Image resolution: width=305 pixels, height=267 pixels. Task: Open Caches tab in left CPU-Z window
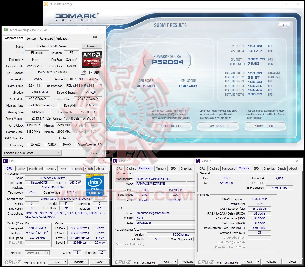pos(21,169)
